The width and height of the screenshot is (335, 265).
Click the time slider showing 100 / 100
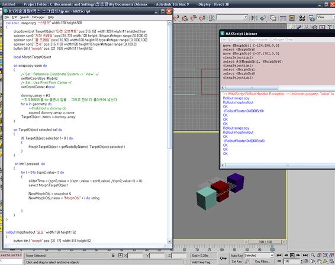click(x=265, y=242)
